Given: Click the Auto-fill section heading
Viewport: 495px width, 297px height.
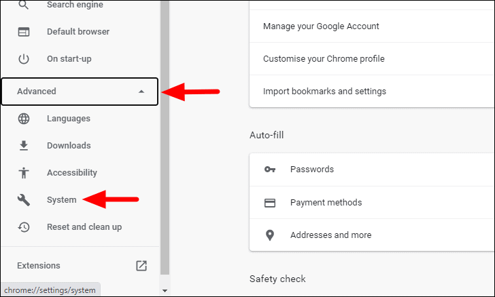Looking at the screenshot, I should point(267,136).
